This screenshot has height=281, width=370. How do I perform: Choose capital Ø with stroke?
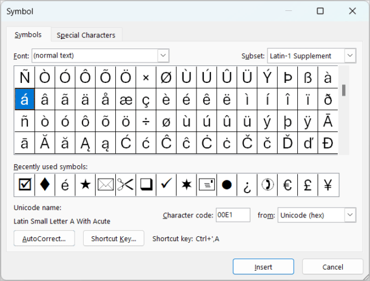click(x=166, y=78)
